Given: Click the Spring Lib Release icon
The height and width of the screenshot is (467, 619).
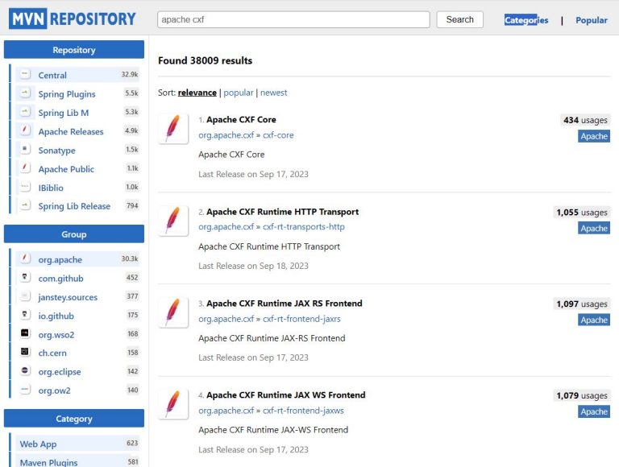Looking at the screenshot, I should click(x=25, y=205).
